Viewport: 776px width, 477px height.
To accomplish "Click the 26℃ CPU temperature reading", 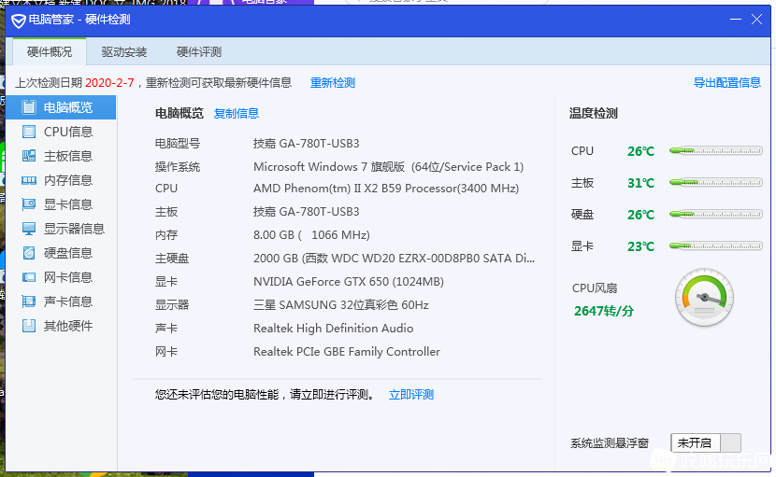I will [640, 151].
